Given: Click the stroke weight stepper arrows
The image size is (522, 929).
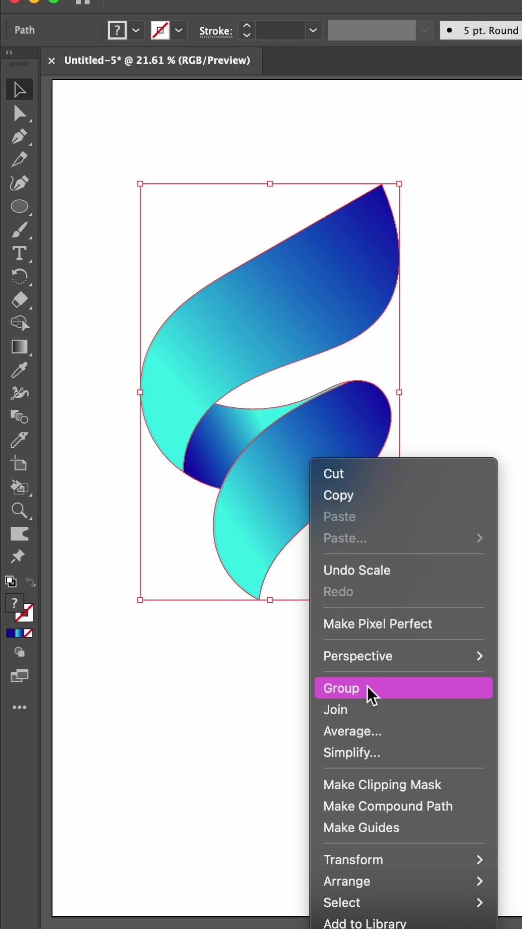Looking at the screenshot, I should pos(246,30).
